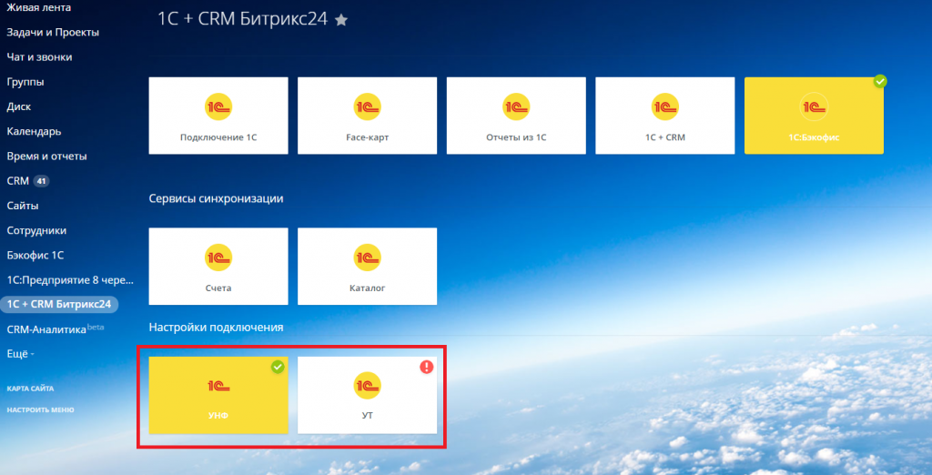Go to Время и отчеты
Screen dimensions: 932x475
47,157
